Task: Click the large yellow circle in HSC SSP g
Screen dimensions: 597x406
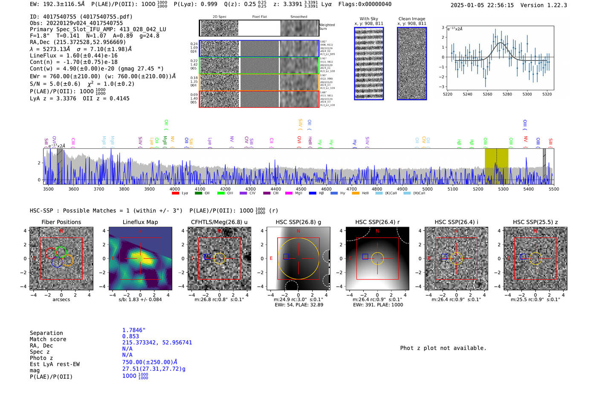Action: (298, 259)
